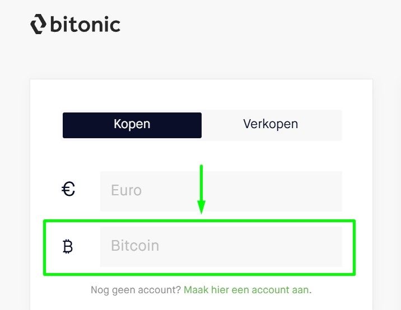Image resolution: width=401 pixels, height=310 pixels.
Task: Click the bitonic logo icon
Action: point(38,25)
